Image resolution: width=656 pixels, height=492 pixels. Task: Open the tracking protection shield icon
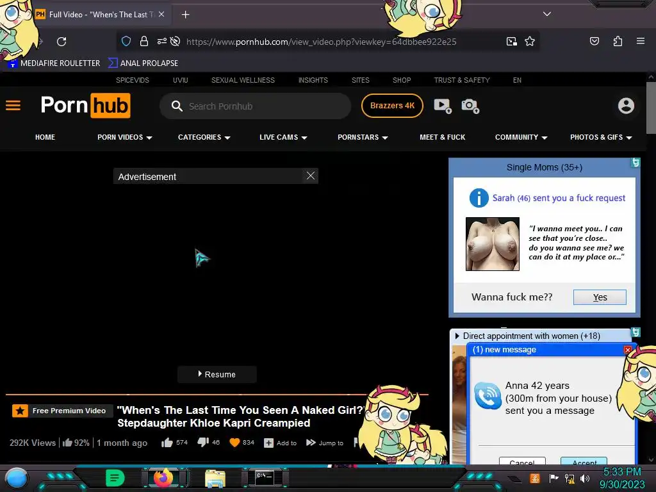pos(126,41)
